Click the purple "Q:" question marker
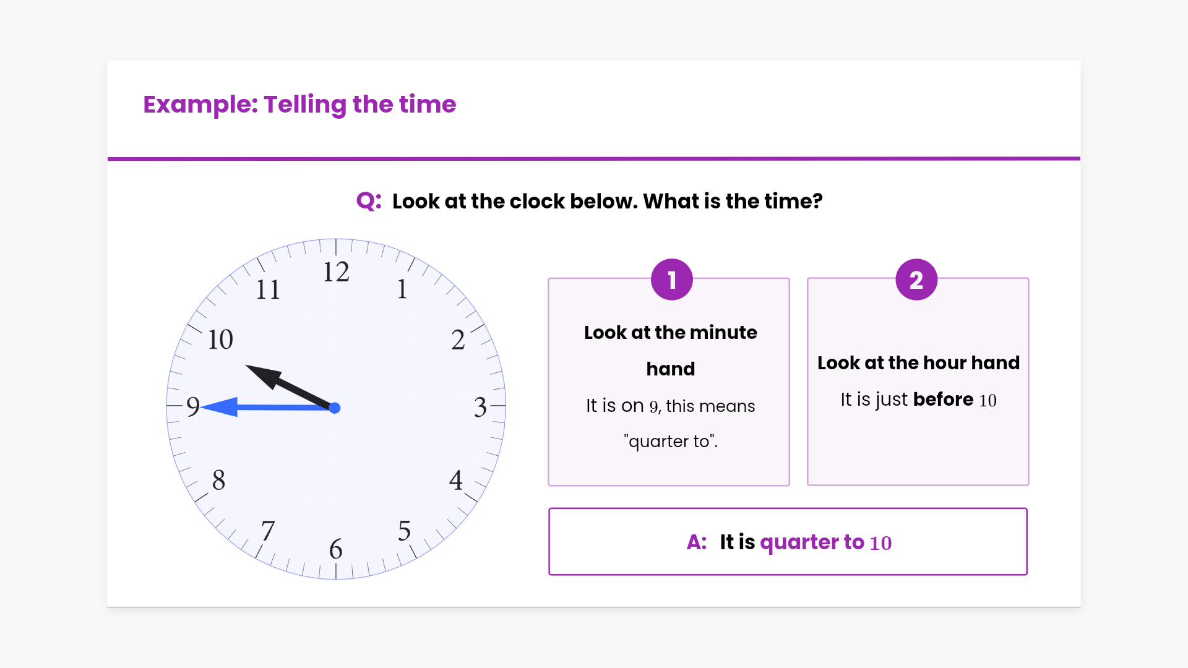 (x=368, y=201)
